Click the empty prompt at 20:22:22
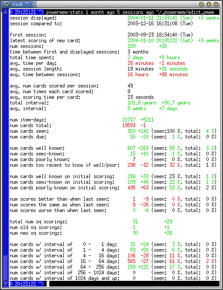 [x=27, y=284]
